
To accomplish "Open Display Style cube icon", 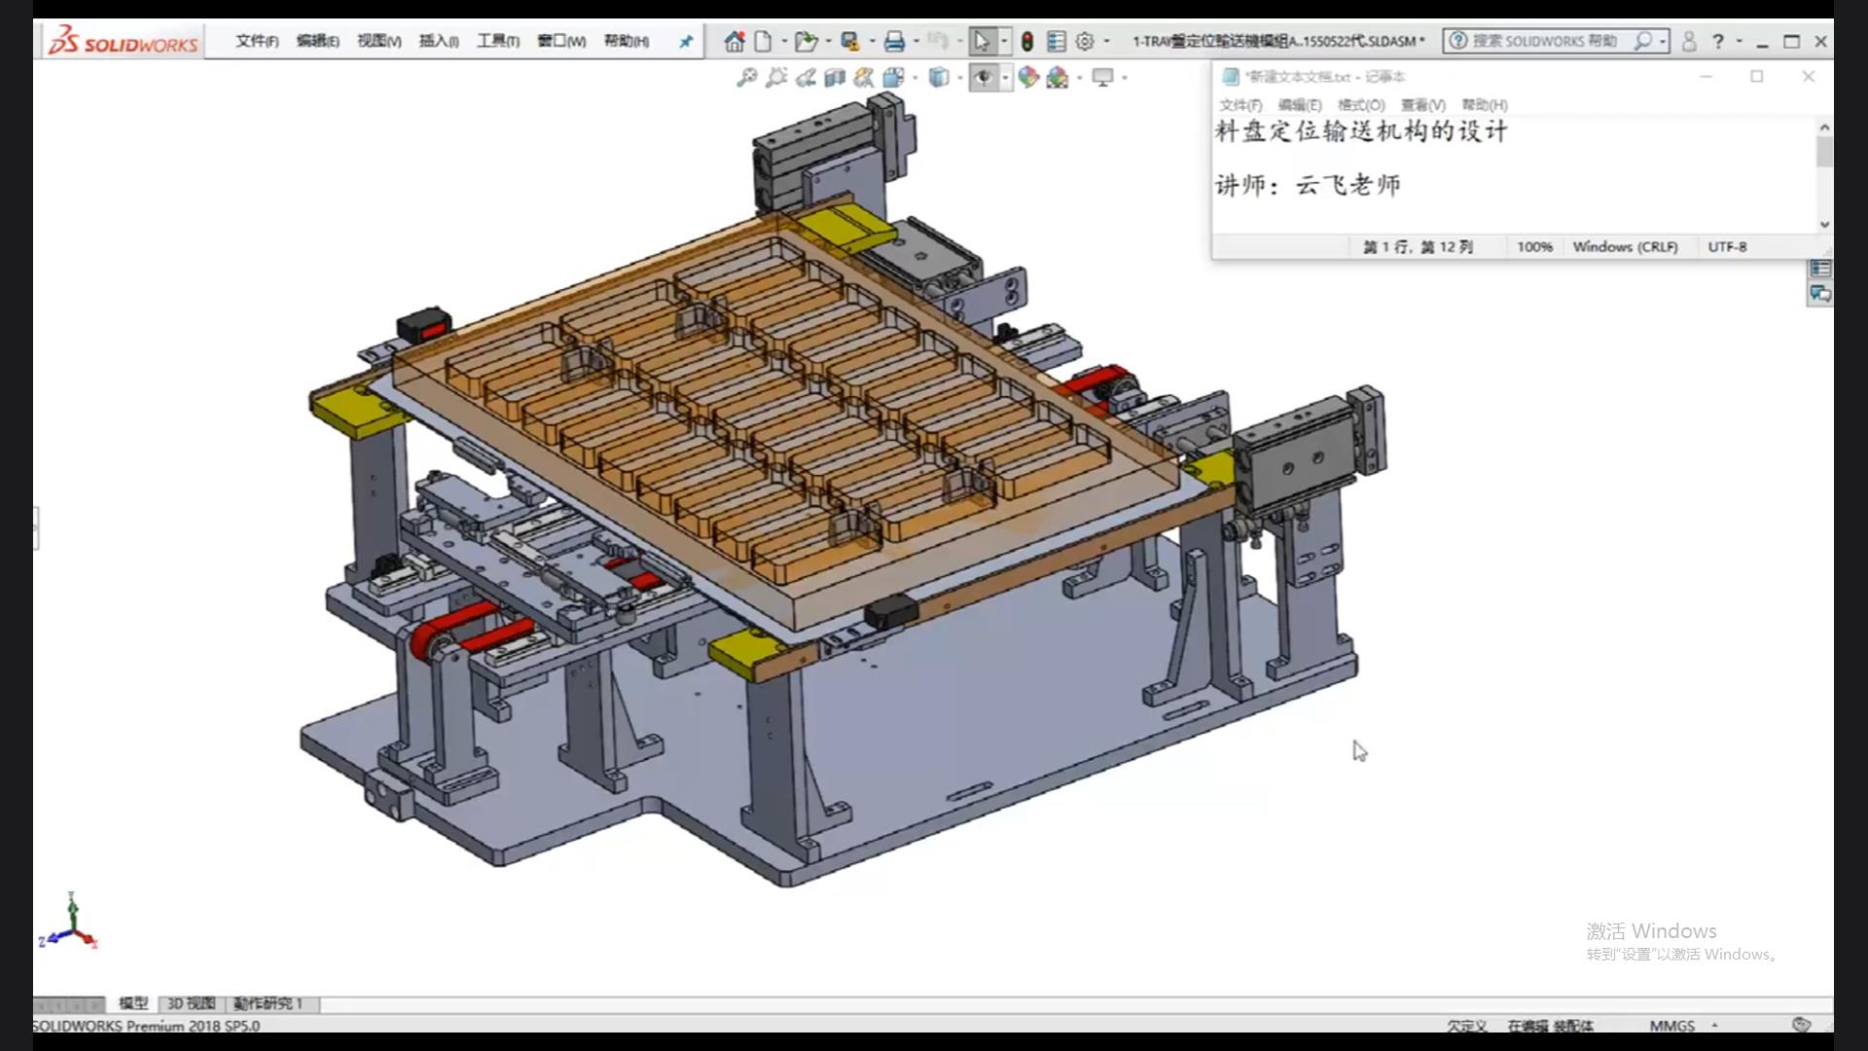I will (x=938, y=77).
